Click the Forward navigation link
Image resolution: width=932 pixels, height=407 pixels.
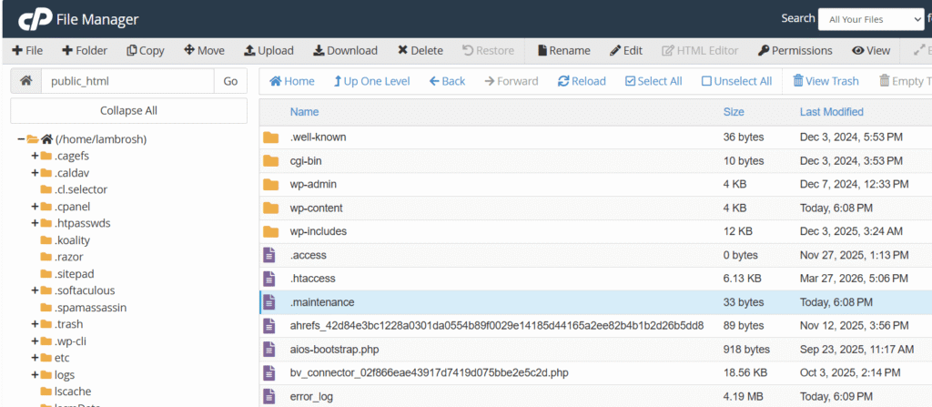coord(512,81)
